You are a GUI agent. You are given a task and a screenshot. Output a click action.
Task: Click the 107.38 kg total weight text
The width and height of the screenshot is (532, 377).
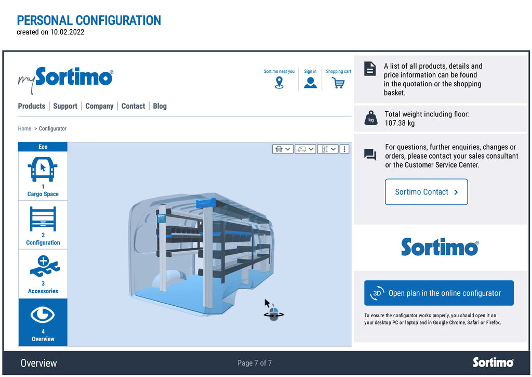[x=400, y=123]
